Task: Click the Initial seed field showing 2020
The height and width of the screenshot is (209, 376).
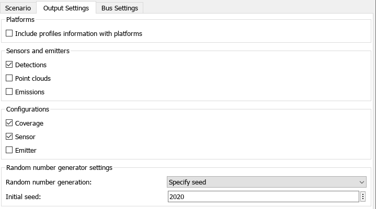Action: pos(263,196)
